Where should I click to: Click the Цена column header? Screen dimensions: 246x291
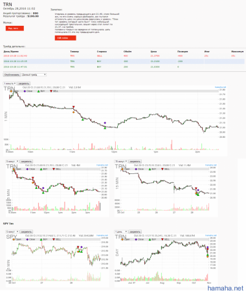(153, 52)
